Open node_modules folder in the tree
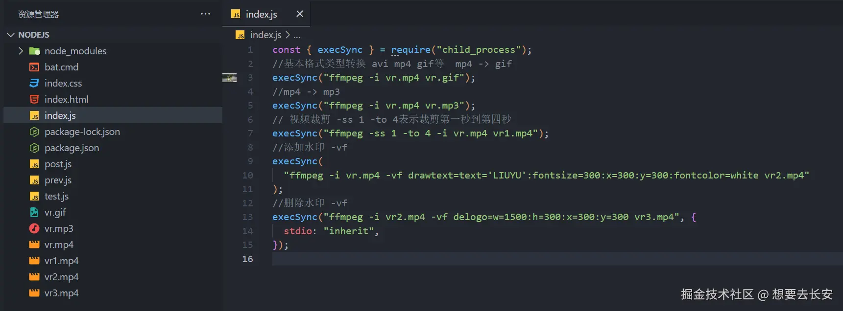This screenshot has height=311, width=843. tap(75, 51)
